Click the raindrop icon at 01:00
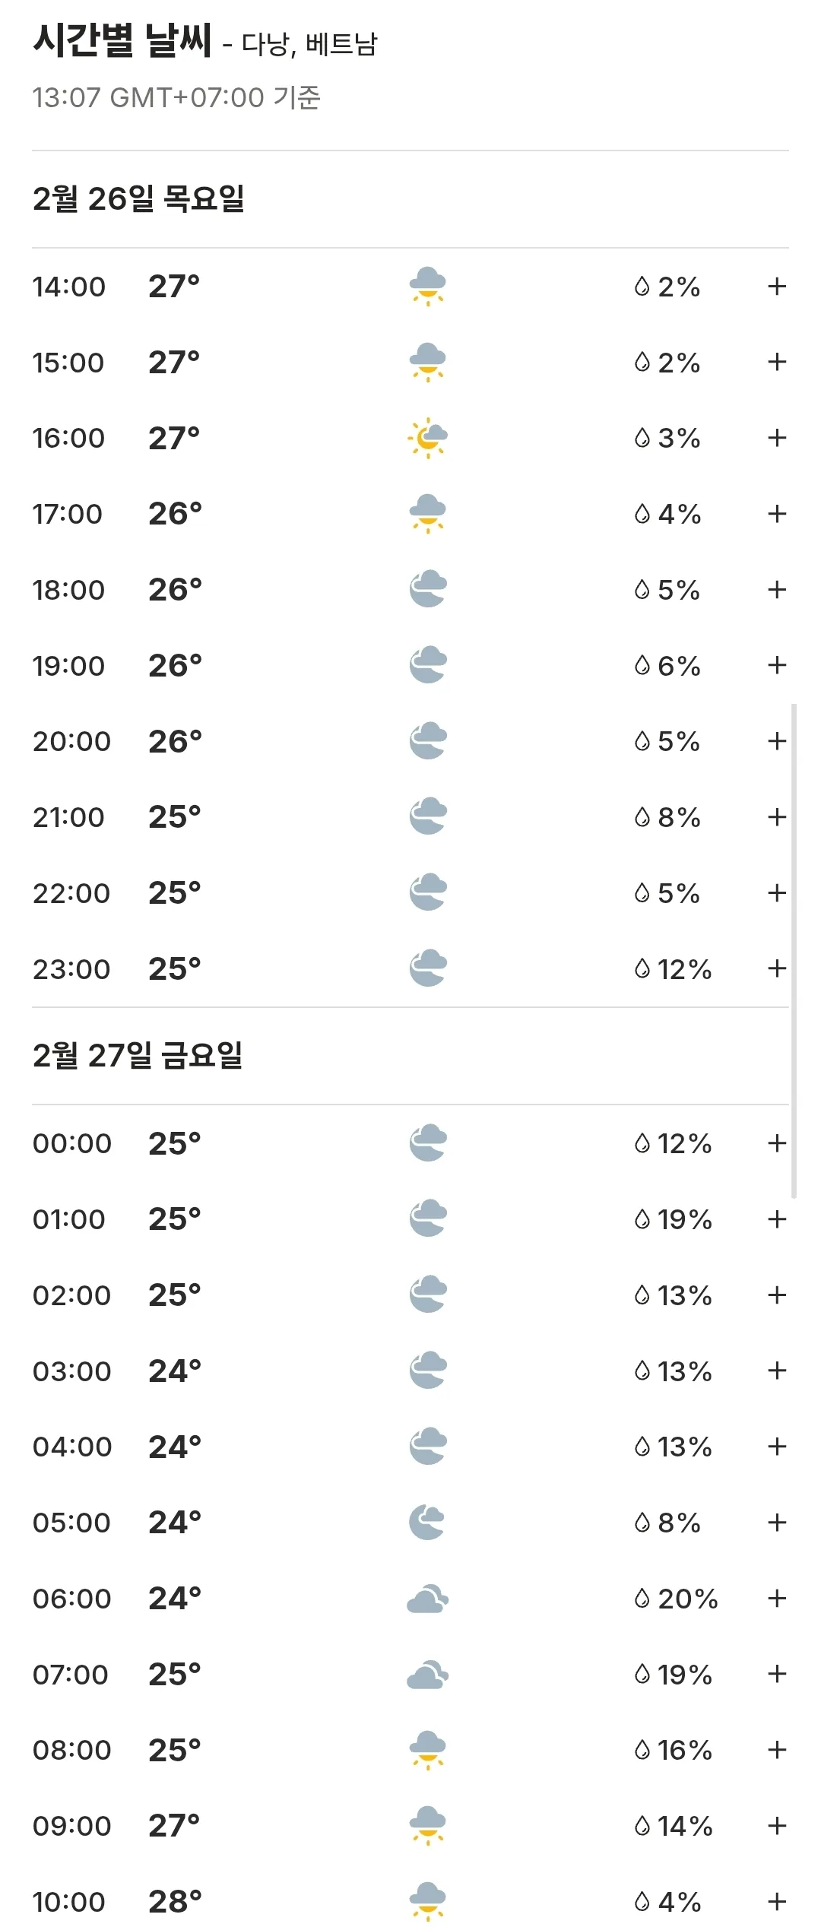Viewport: 821px width, 1927px height. pos(642,1219)
